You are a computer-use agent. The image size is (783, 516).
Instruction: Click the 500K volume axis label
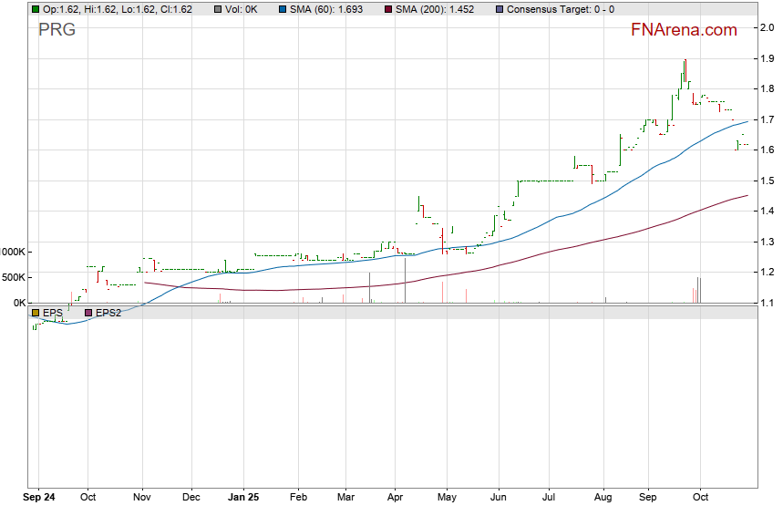coord(13,277)
